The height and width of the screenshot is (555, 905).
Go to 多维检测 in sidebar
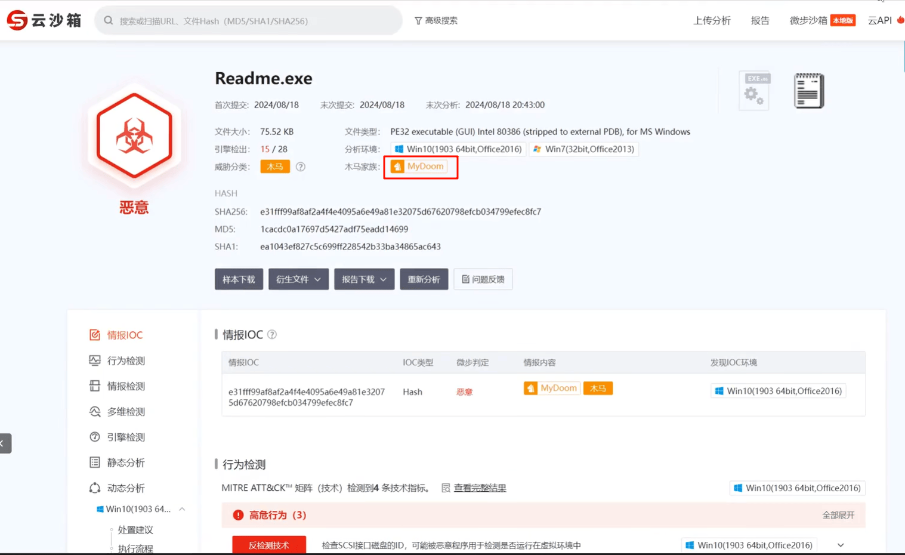(117, 412)
